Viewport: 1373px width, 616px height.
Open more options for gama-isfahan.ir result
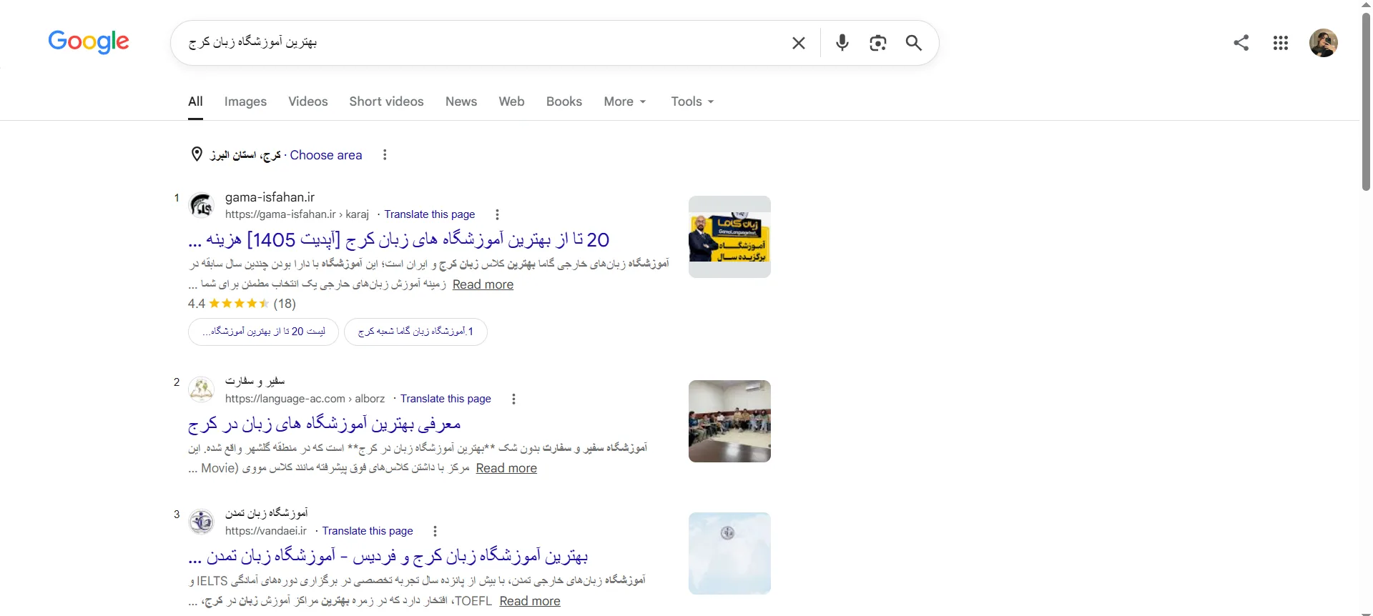tap(497, 214)
